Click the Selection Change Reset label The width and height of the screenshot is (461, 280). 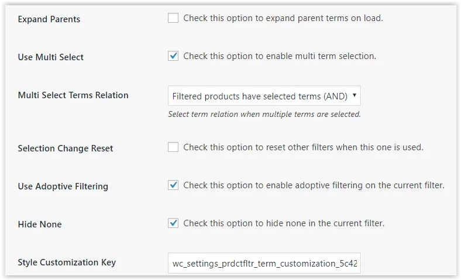66,148
